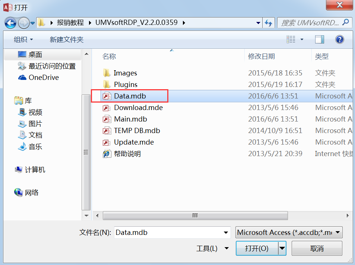Image resolution: width=355 pixels, height=265 pixels.
Task: Expand the 组织 dropdown menu
Action: 23,39
